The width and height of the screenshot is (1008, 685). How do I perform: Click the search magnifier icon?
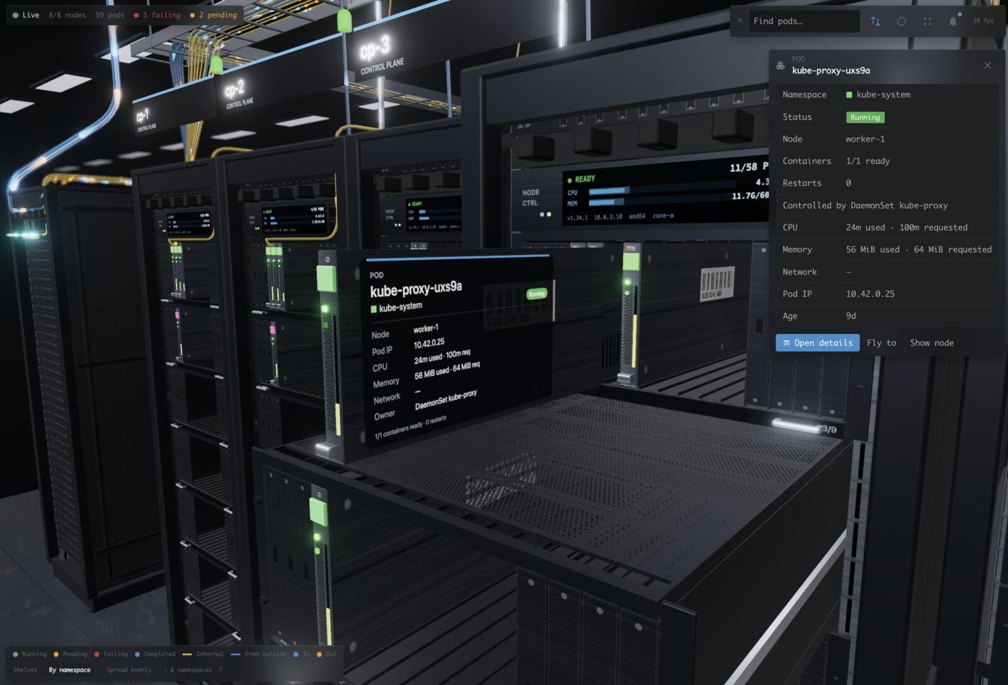point(740,21)
